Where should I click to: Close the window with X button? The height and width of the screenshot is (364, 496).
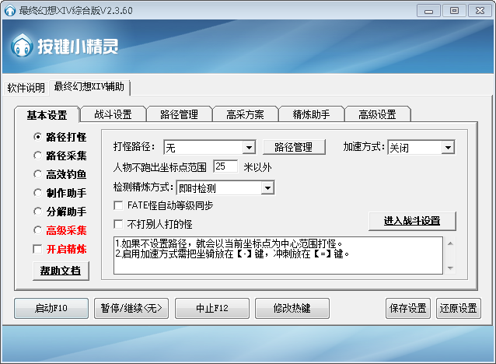[x=480, y=11]
